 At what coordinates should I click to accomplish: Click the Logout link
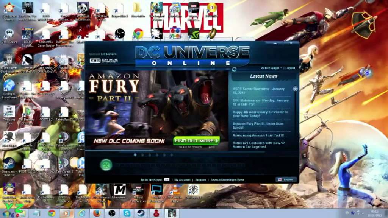coord(290,68)
